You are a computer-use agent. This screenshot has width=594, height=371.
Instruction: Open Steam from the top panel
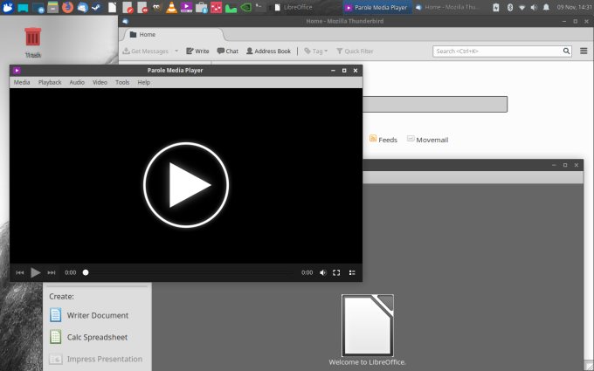97,7
